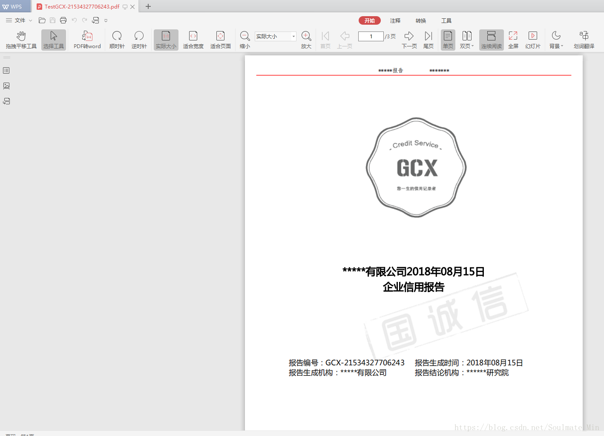This screenshot has width=604, height=436.
Task: Open a new tab with plus button
Action: point(148,6)
